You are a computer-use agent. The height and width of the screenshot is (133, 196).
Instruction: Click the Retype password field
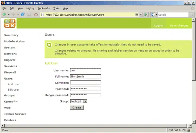[x=86, y=95]
